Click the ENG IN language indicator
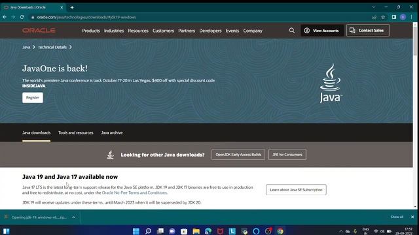 pos(365,231)
